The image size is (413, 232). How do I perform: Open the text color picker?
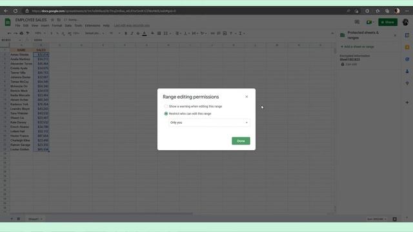click(145, 34)
